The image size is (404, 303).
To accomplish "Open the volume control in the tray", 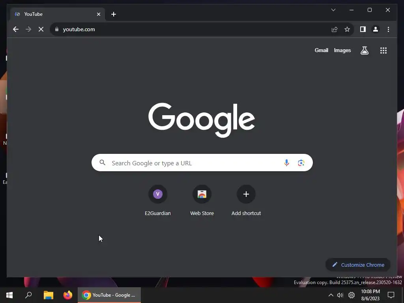I will click(340, 295).
